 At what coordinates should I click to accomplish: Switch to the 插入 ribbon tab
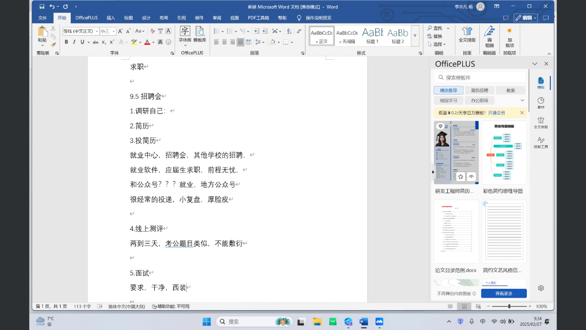(111, 18)
